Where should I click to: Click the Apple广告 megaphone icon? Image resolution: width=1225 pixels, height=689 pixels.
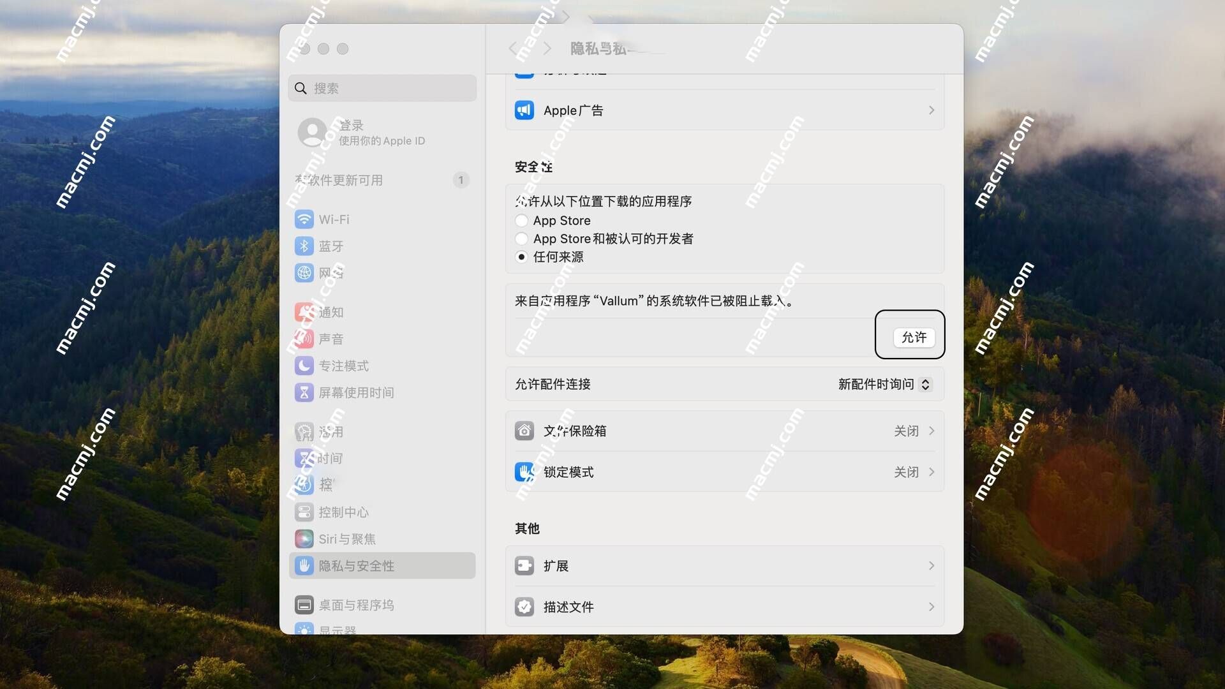524,110
